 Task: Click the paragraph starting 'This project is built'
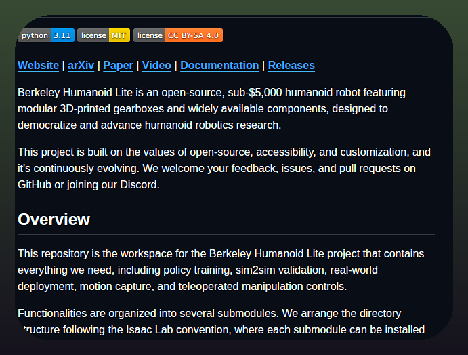(x=224, y=169)
